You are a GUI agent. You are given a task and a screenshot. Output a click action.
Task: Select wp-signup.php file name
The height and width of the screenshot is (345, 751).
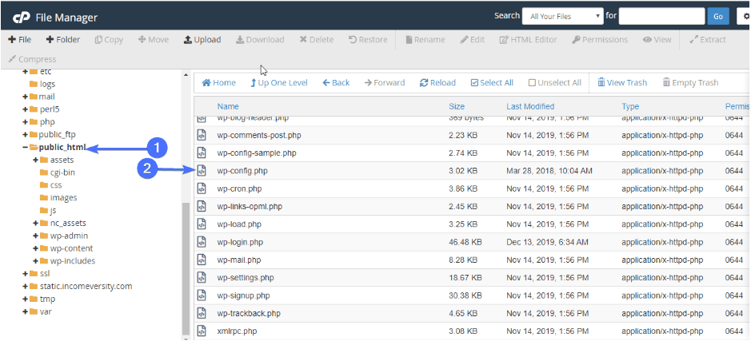pyautogui.click(x=243, y=295)
